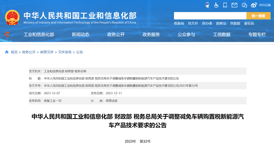Click the 统一搜索 search button
The image size is (274, 153).
click(258, 16)
